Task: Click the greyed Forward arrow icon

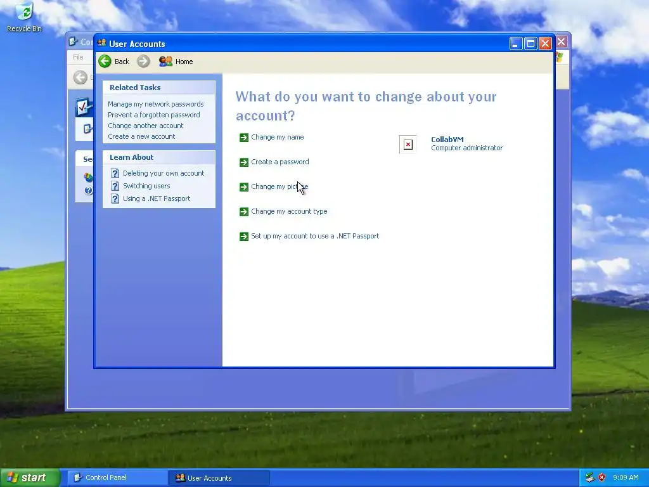Action: (x=143, y=62)
